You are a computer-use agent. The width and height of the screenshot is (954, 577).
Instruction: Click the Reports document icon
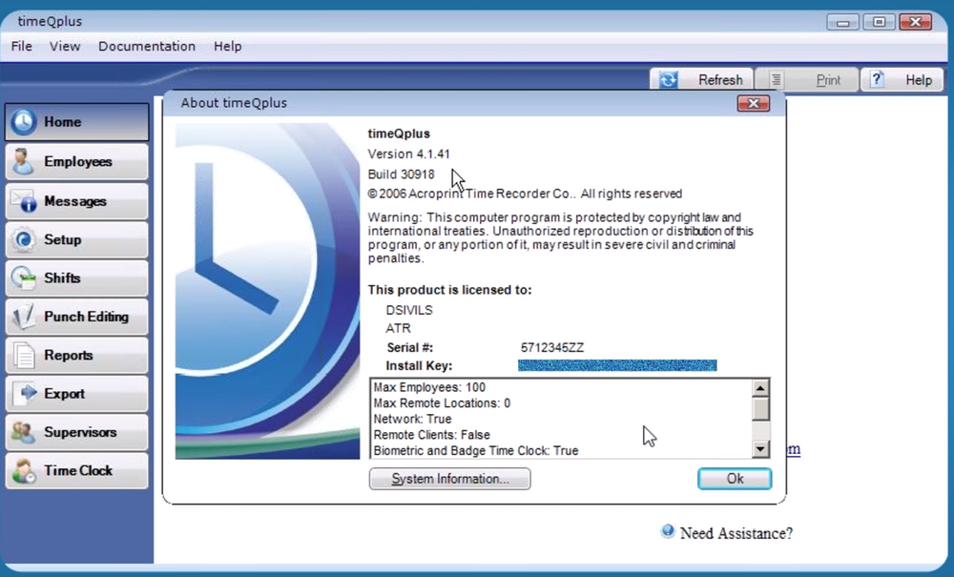click(x=23, y=355)
